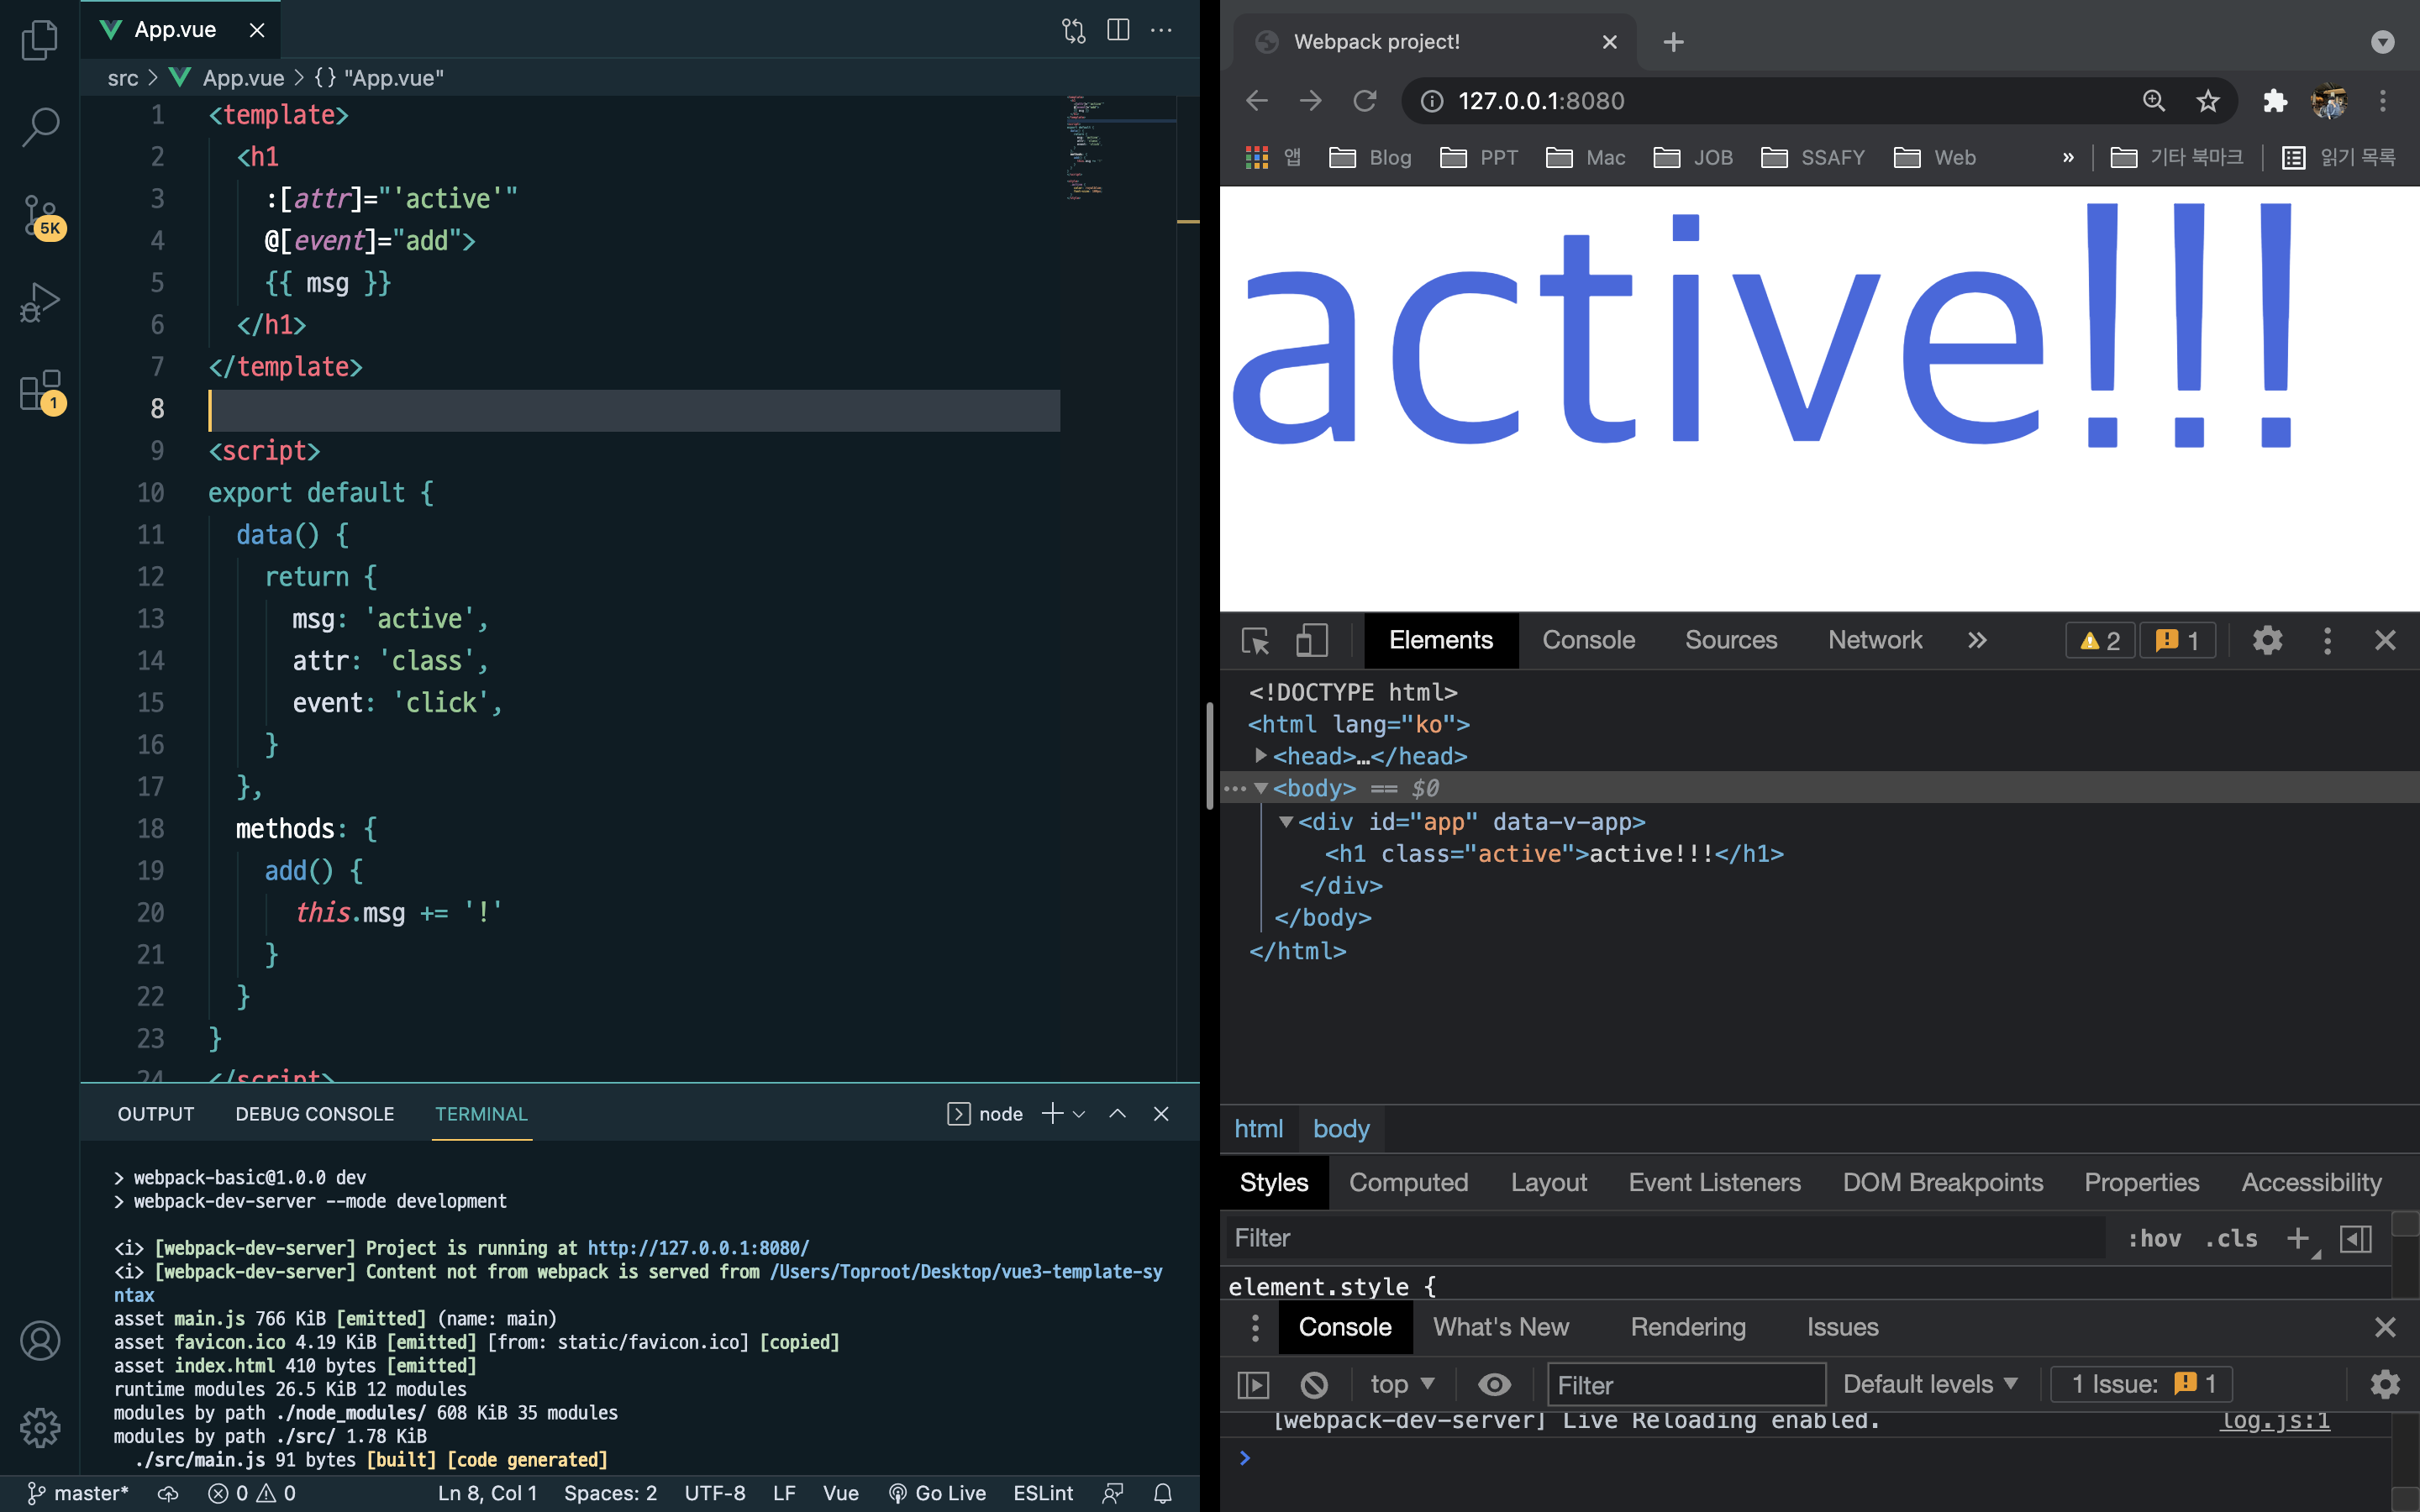Collapse the div id=app node
The width and height of the screenshot is (2420, 1512).
[1286, 822]
